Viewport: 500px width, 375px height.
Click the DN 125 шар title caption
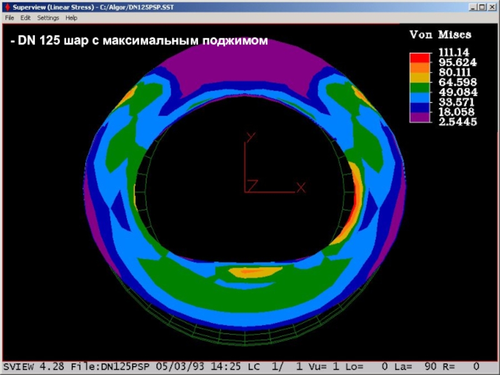point(139,41)
